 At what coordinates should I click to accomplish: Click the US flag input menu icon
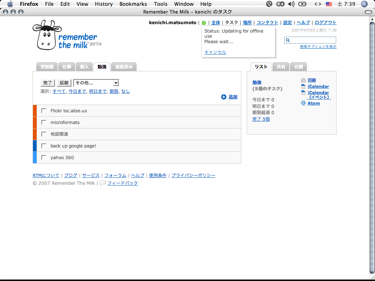pos(329,4)
